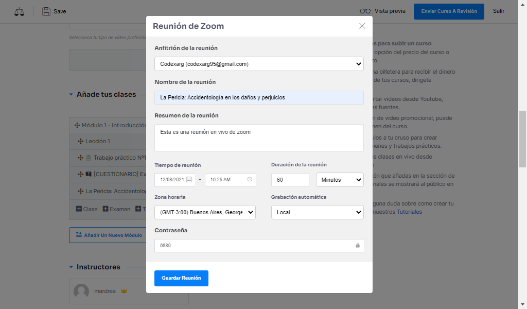Screen dimensions: 527x309
Task: Click the move handle for CUESTIONARIO row
Action: coord(81,174)
